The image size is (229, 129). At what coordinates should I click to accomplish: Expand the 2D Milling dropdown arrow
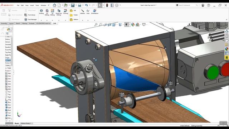pos(47,20)
